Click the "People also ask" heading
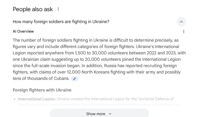The image size is (200, 117). [x=33, y=9]
